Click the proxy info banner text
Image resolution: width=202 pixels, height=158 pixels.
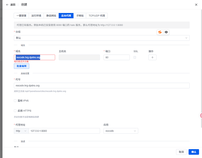tap(70, 25)
